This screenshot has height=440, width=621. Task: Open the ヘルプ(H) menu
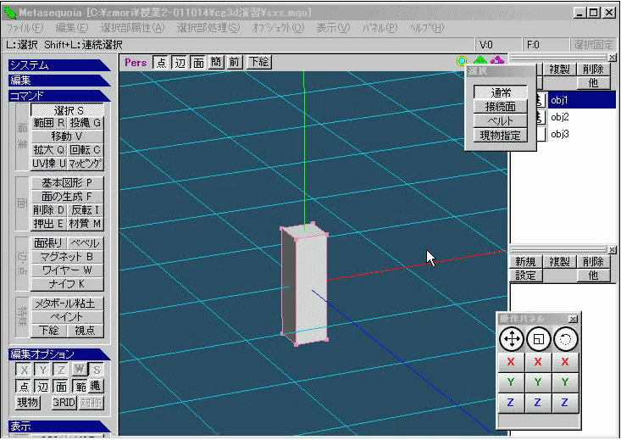pyautogui.click(x=426, y=28)
